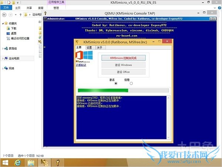Open the recent locations dropdown arrow
Viewport: 222px width, 167px height.
pos(16,14)
